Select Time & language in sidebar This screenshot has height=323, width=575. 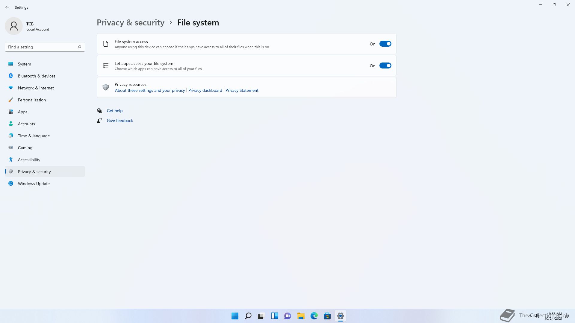(x=34, y=136)
